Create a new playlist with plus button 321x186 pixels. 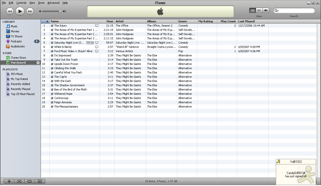coord(9,181)
